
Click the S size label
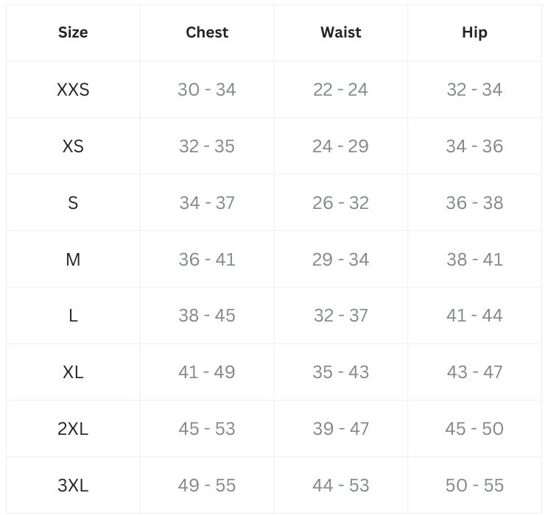[x=73, y=203]
